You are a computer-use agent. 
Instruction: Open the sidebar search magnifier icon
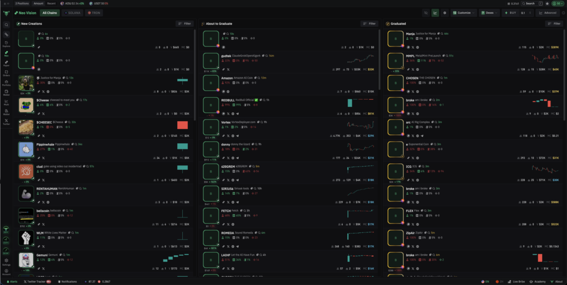tap(6, 25)
